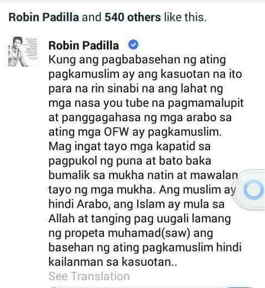Click the words 'like this.' in the likes line

185,17
